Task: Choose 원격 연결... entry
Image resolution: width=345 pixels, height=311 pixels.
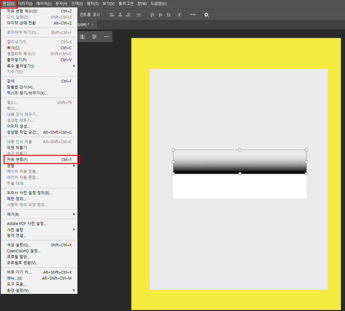Action: [x=39, y=236]
